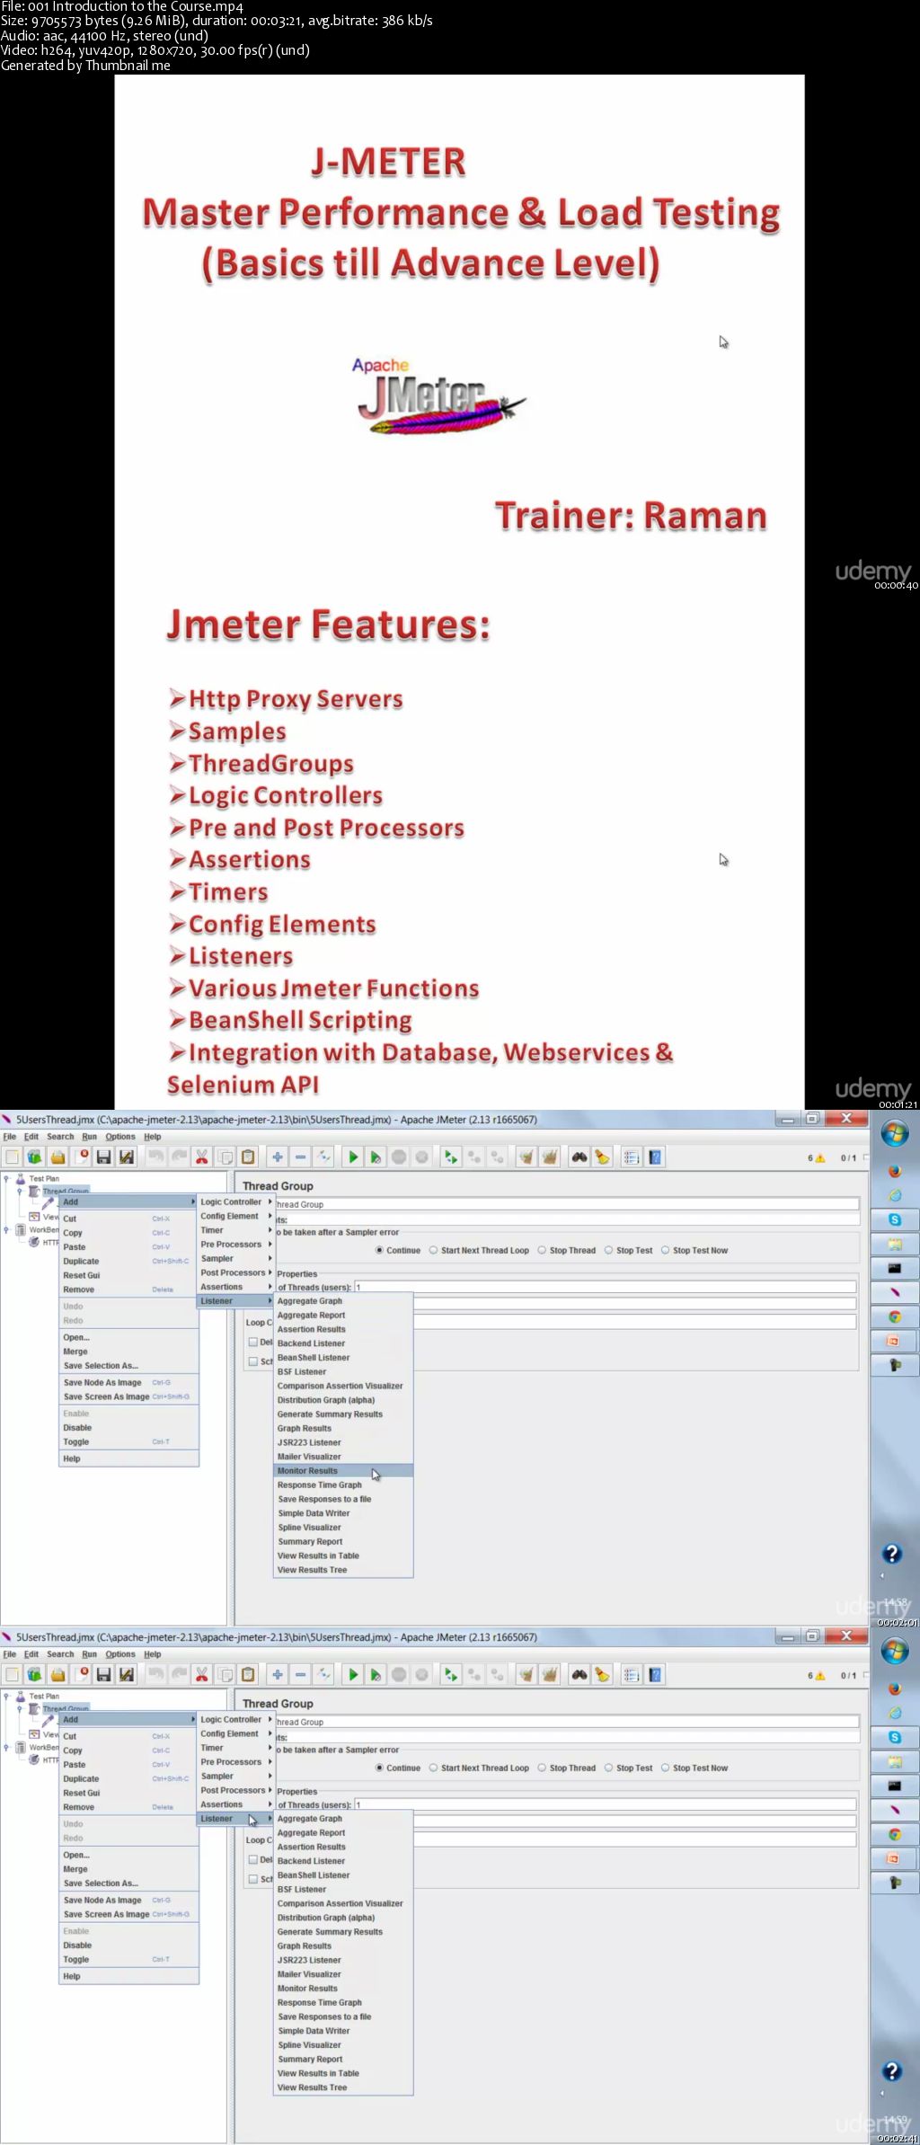Image resolution: width=920 pixels, height=2145 pixels.
Task: Click the blue Help book icon in upper JMeter toolbar
Action: (x=655, y=1157)
